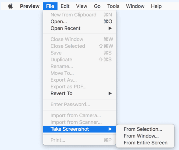Expand the Revert To submenu arrow
This screenshot has height=150, width=179.
pos(110,93)
